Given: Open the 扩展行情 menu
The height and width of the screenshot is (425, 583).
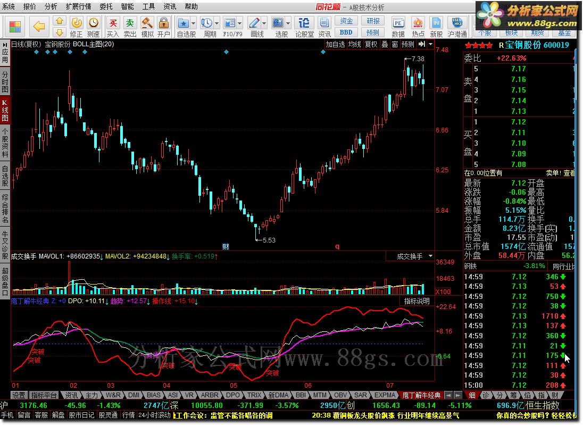Looking at the screenshot, I should tap(78, 6).
